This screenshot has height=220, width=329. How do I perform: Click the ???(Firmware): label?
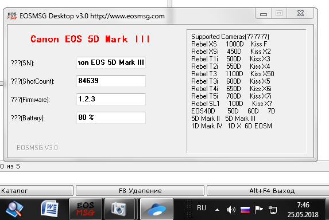click(30, 100)
